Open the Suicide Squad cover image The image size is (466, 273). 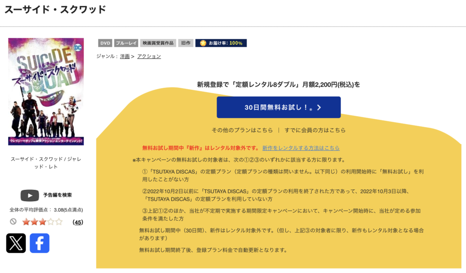point(46,92)
